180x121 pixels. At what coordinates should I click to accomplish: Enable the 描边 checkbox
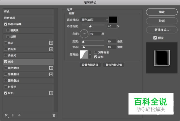(5, 43)
